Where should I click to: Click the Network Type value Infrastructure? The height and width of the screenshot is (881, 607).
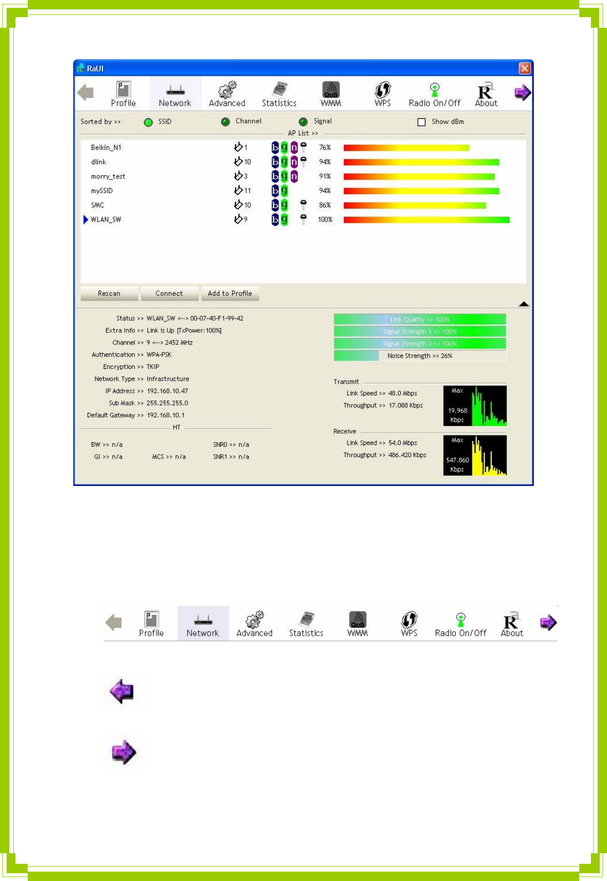(x=168, y=379)
